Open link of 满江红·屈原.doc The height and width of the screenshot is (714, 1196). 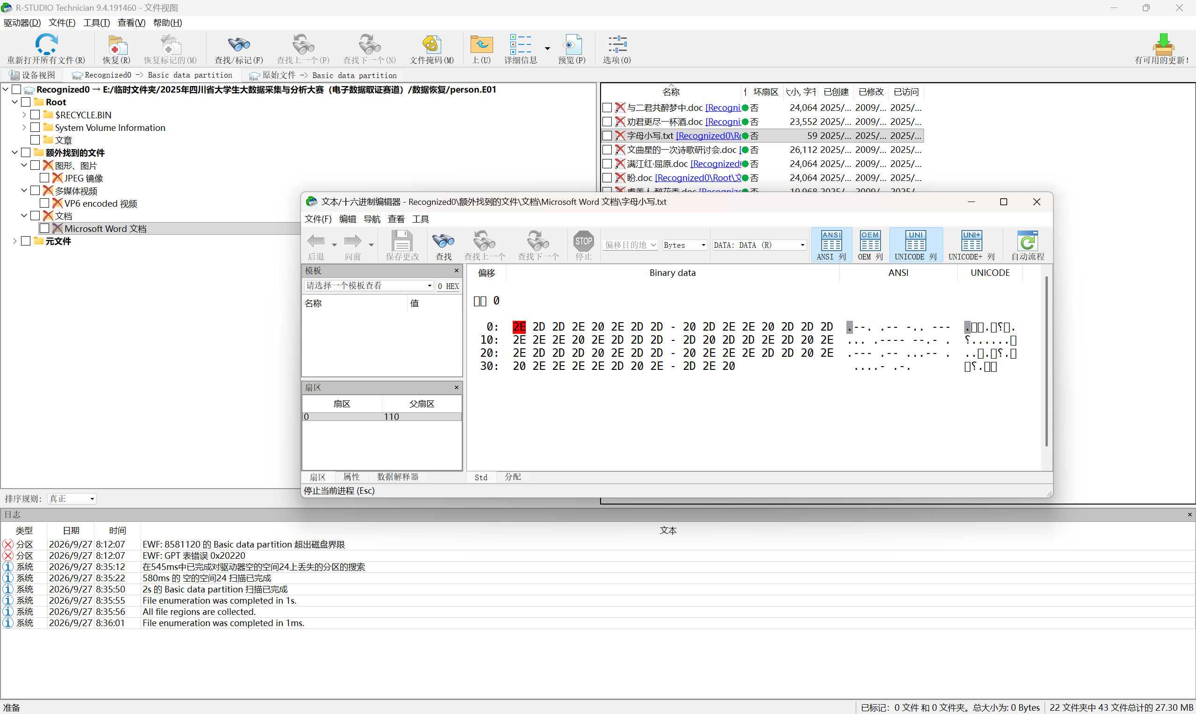click(715, 164)
